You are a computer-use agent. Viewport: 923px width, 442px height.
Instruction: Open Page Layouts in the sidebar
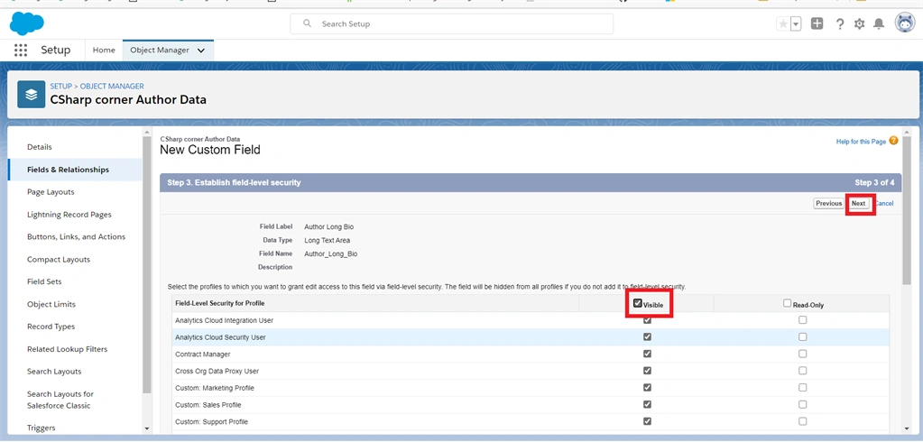point(51,192)
